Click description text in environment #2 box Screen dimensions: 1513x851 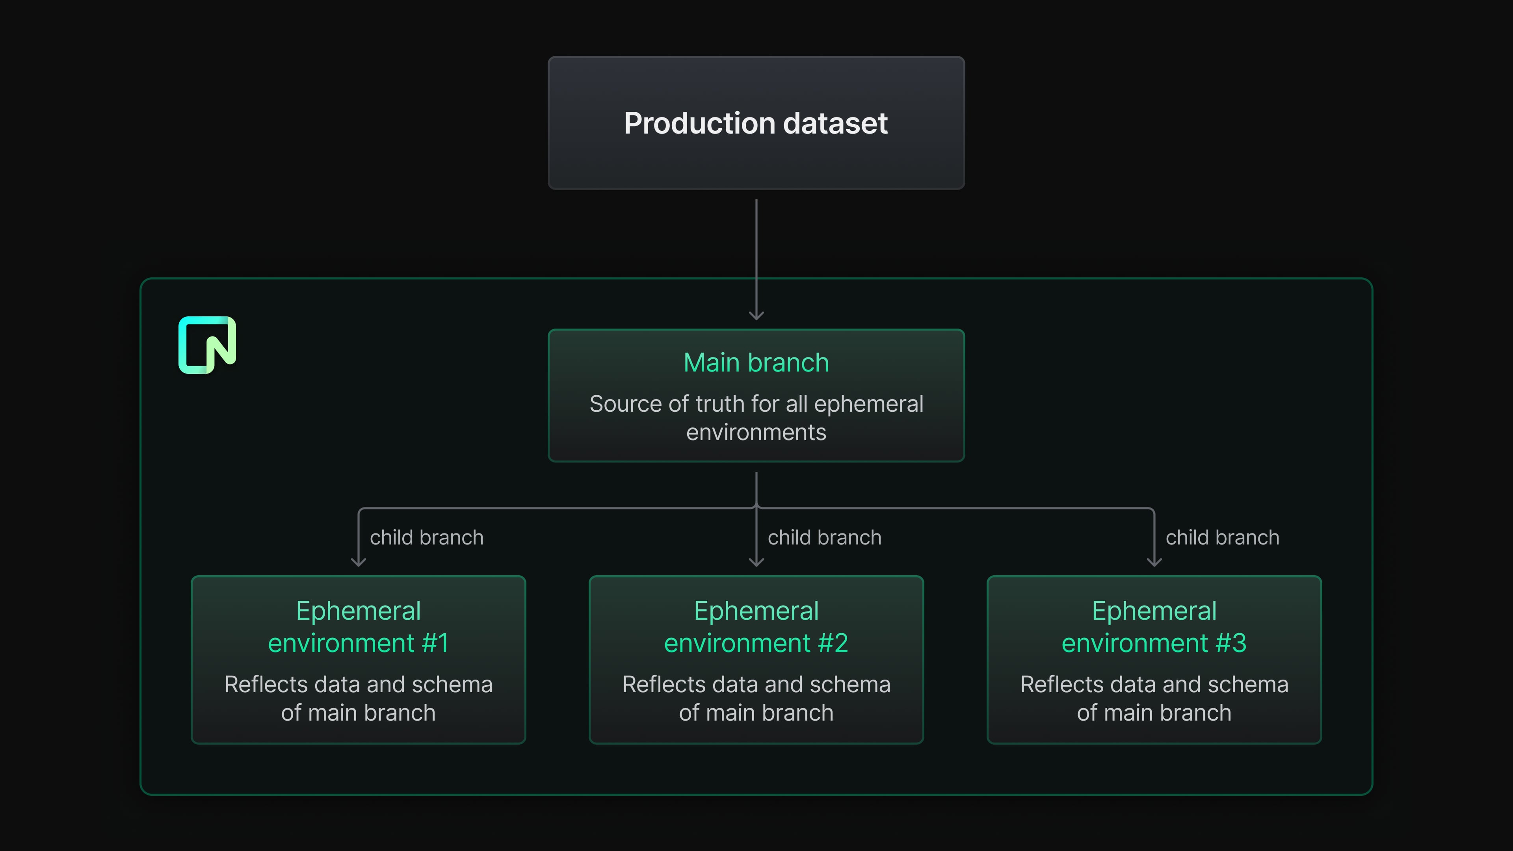[756, 698]
